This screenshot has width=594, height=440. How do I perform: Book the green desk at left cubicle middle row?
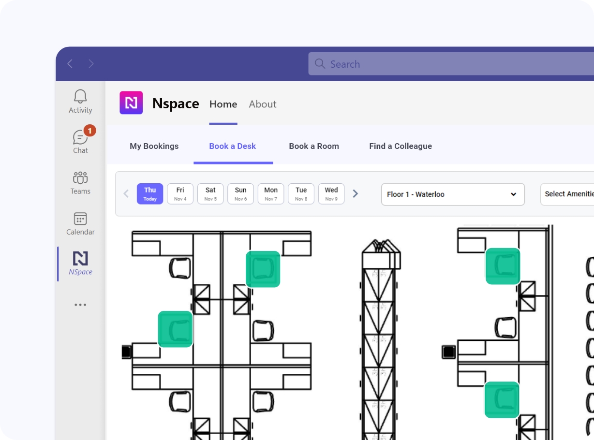pyautogui.click(x=176, y=329)
